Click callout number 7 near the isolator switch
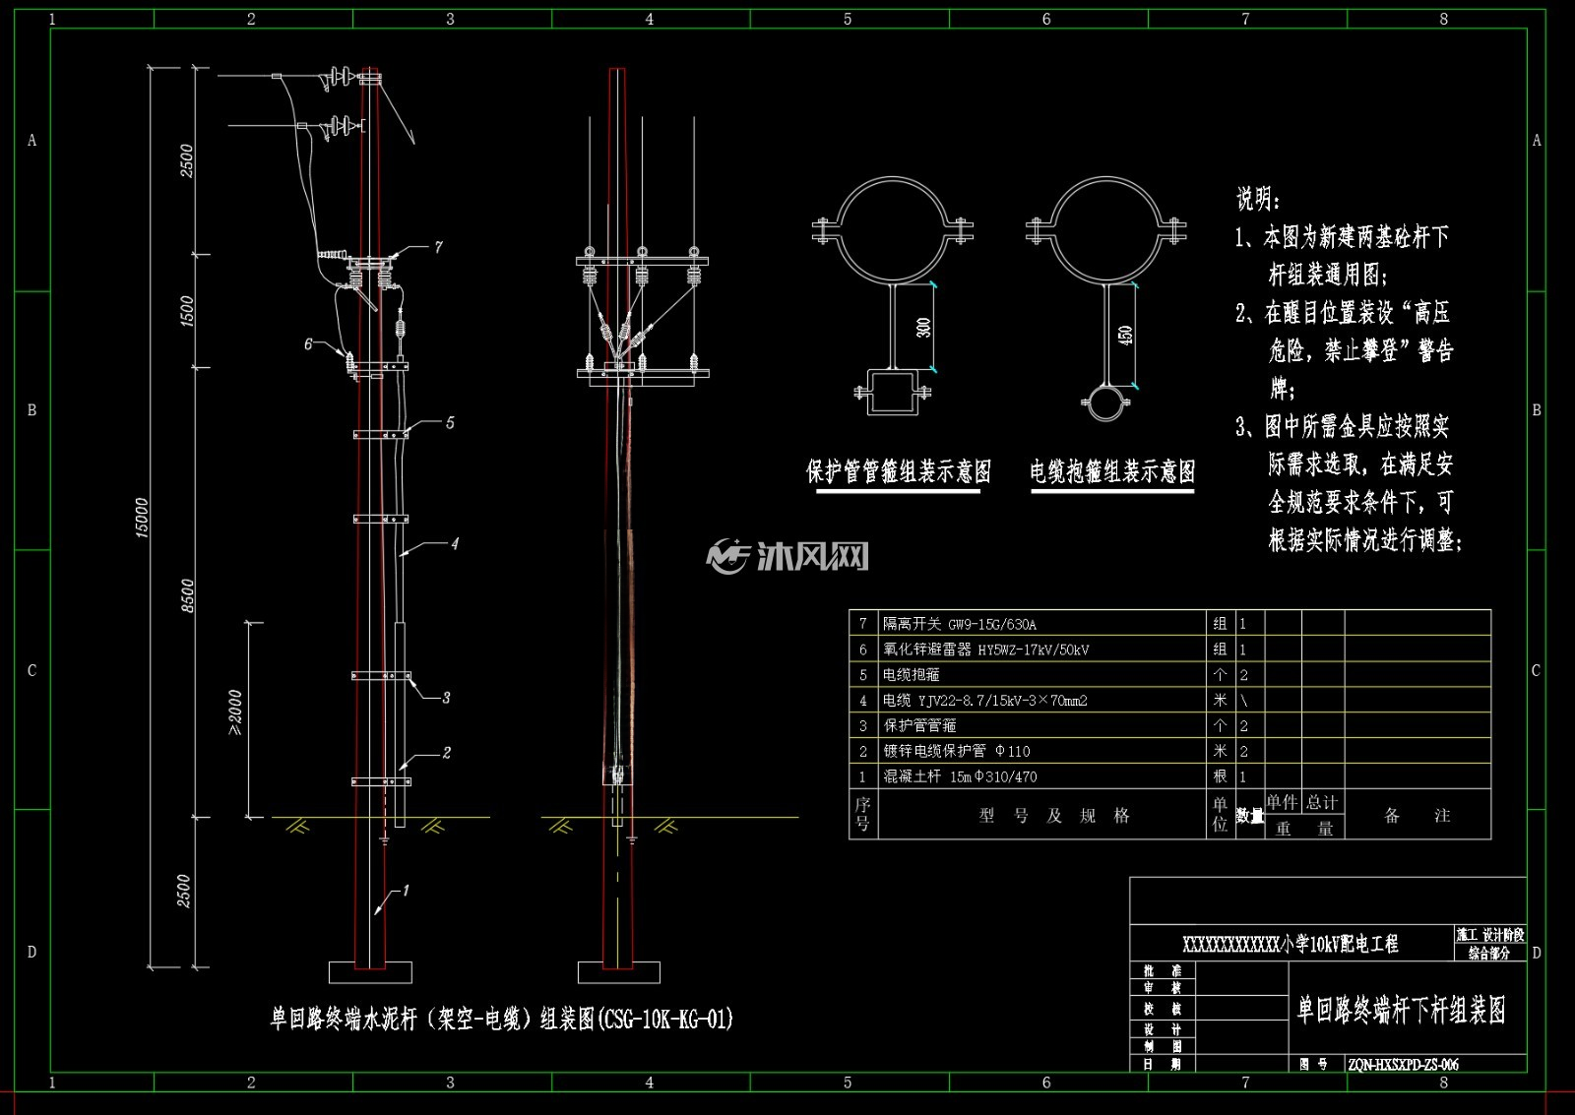 coord(438,247)
